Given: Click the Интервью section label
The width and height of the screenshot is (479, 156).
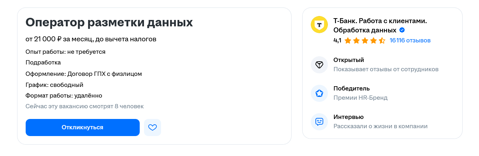Looking at the screenshot, I should (x=348, y=117).
